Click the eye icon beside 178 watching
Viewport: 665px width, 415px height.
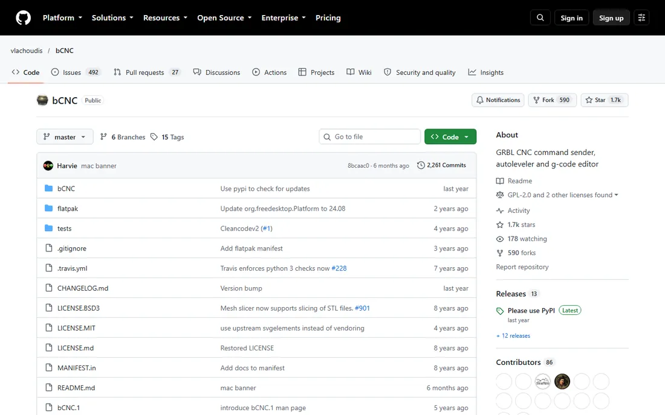click(500, 239)
